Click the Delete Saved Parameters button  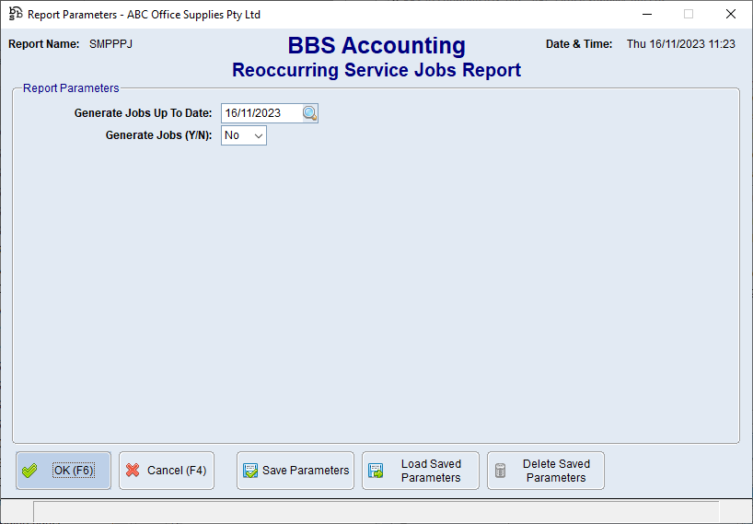[546, 471]
